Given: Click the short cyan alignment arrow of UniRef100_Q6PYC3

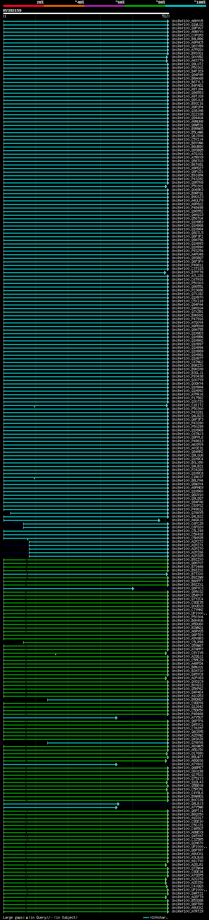Looking at the screenshot, I should pyautogui.click(x=69, y=588).
